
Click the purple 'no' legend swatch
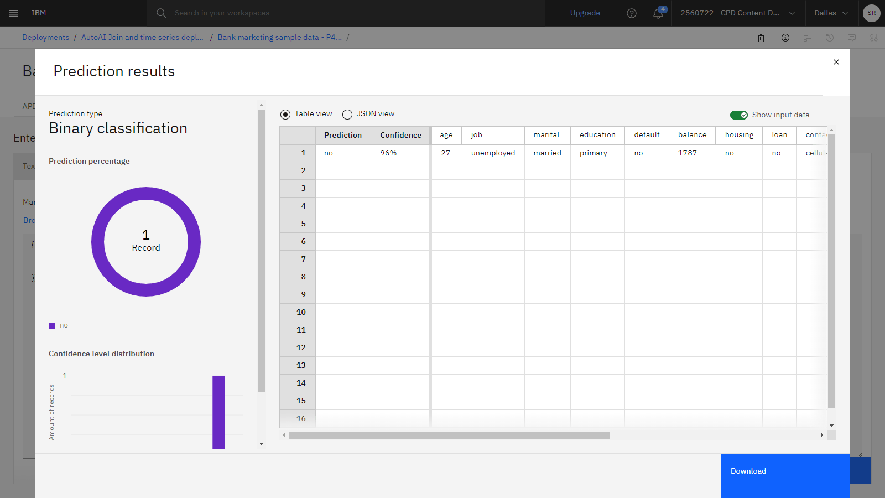(52, 326)
